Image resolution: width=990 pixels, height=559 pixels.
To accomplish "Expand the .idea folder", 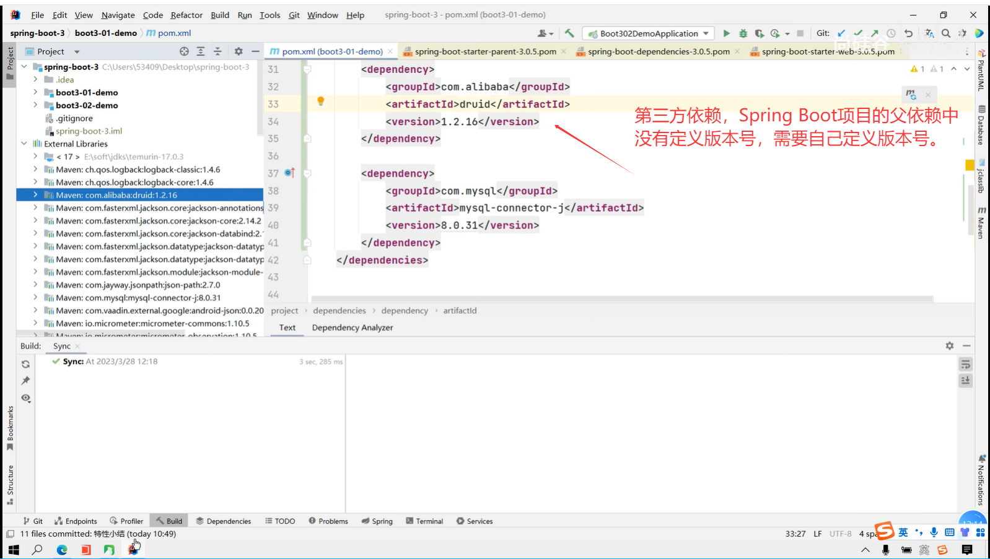I will click(x=35, y=79).
